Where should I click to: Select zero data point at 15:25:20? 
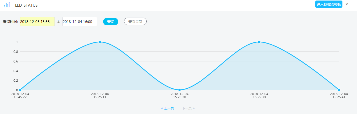pos(179,90)
